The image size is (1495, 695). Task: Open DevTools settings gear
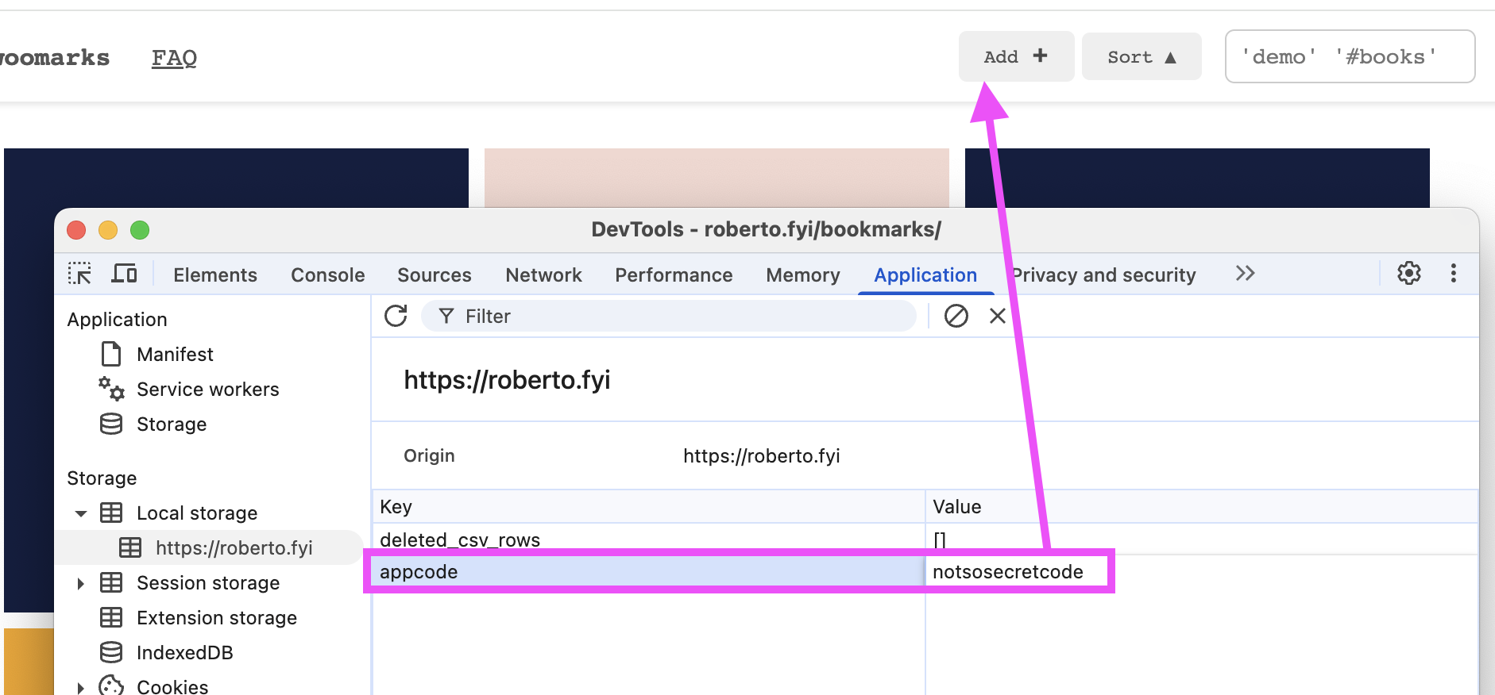[x=1409, y=274]
